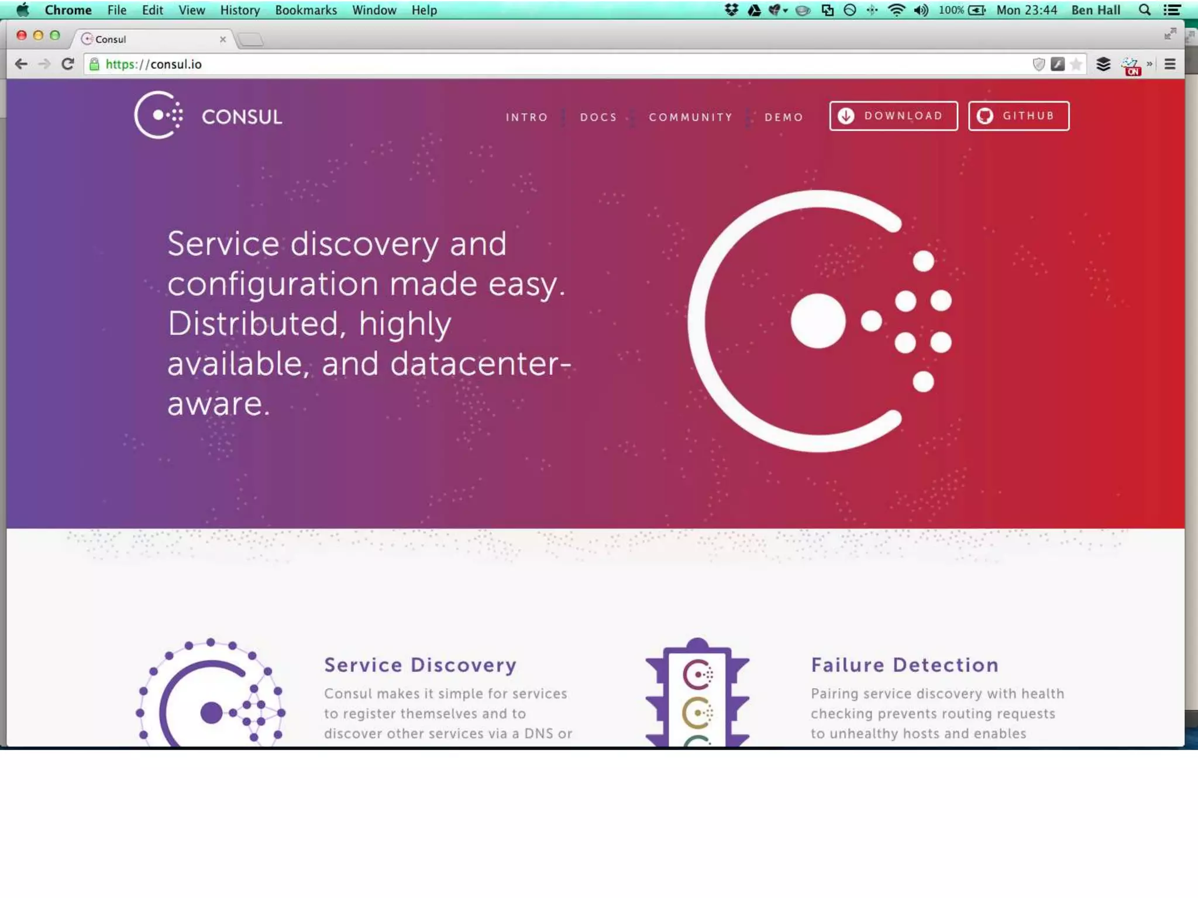Open the Chrome hamburger menu
This screenshot has height=898, width=1198.
(1170, 64)
